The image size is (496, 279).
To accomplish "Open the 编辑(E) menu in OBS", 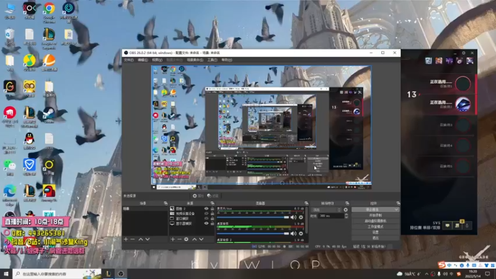I will pyautogui.click(x=143, y=60).
